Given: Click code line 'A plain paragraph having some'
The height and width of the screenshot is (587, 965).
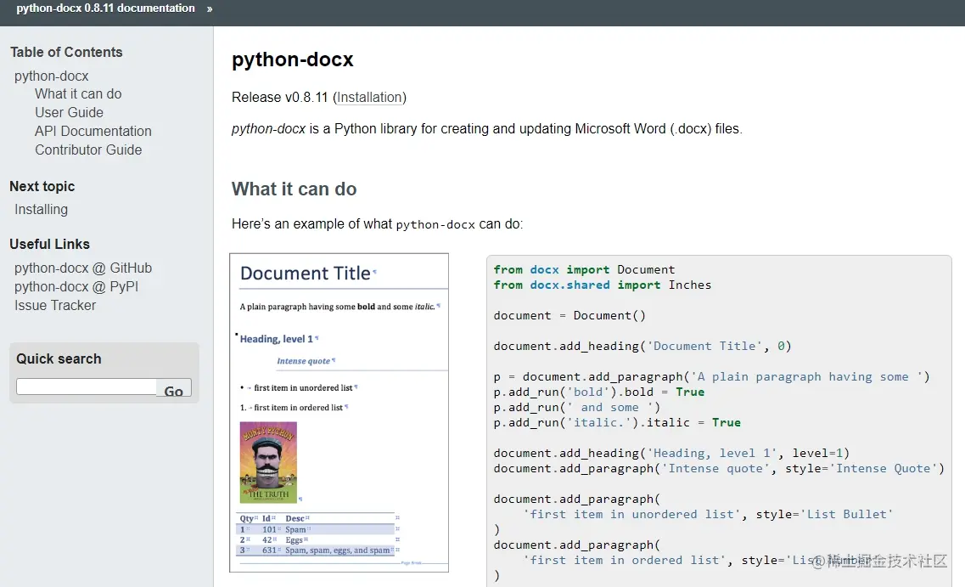Looking at the screenshot, I should (x=711, y=377).
